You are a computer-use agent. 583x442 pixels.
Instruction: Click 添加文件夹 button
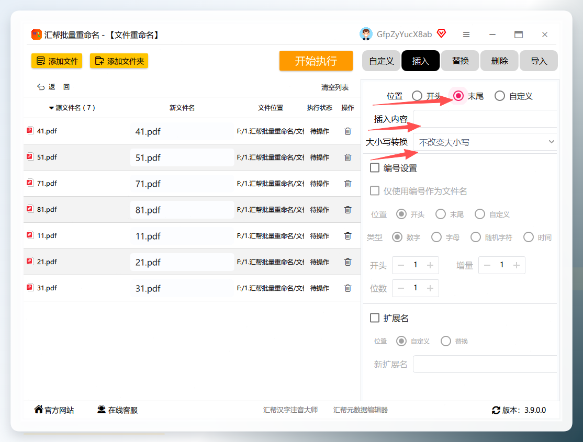coord(119,61)
